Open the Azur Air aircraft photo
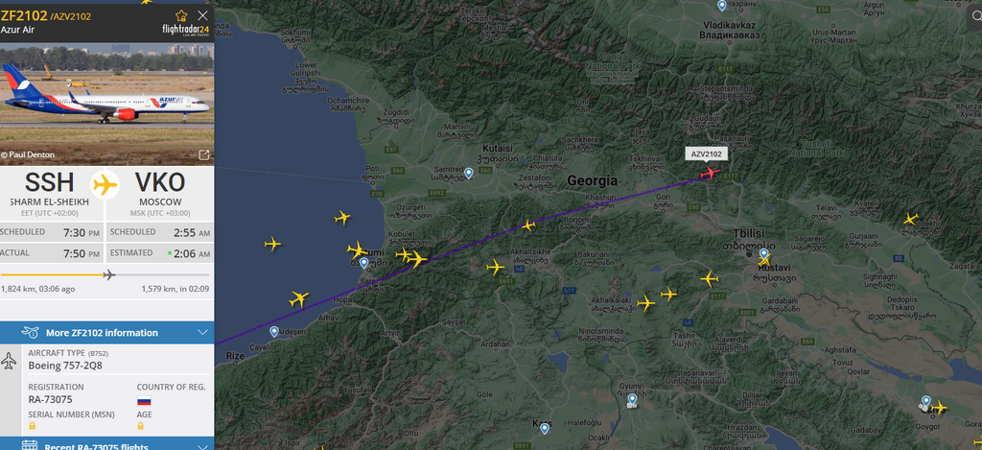Viewport: 982px width, 450px height. click(x=107, y=104)
